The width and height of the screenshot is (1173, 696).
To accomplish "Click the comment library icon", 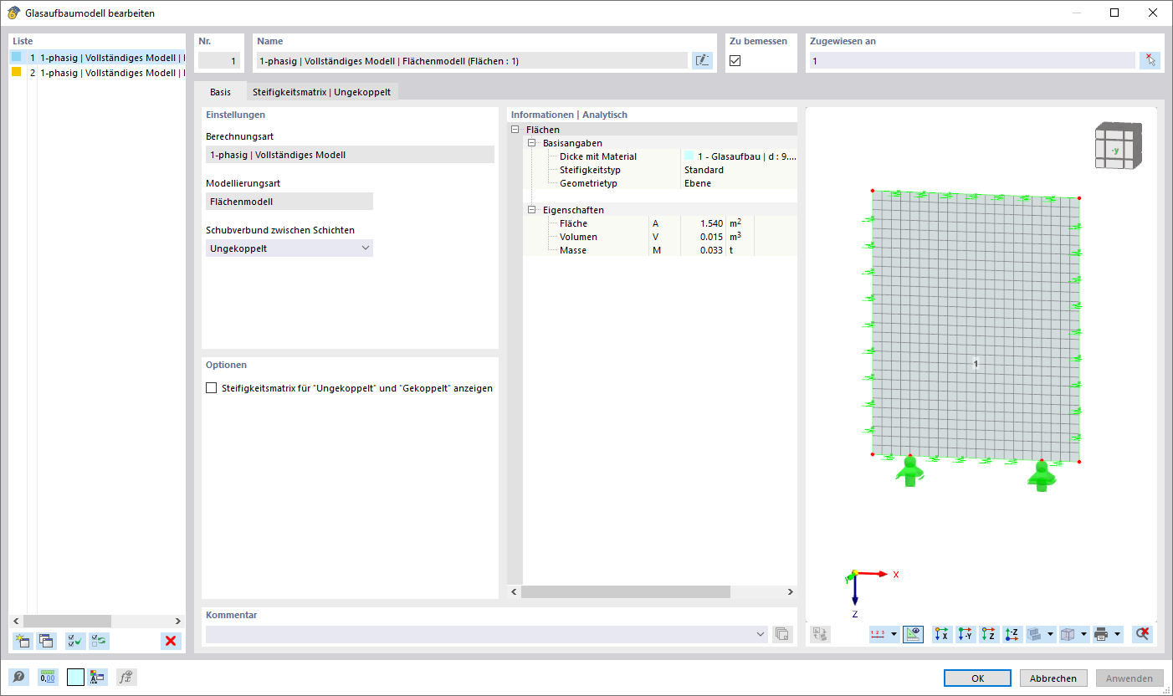I will [782, 634].
